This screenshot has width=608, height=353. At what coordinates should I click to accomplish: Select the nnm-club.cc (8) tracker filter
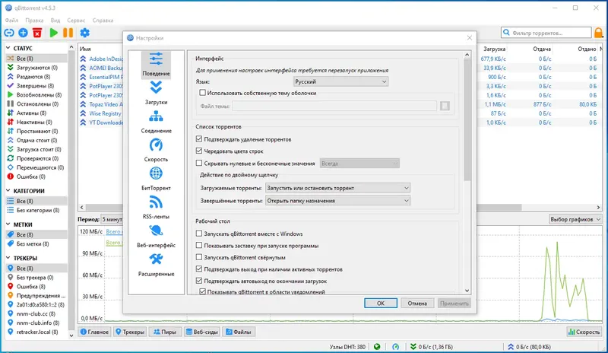pyautogui.click(x=36, y=313)
